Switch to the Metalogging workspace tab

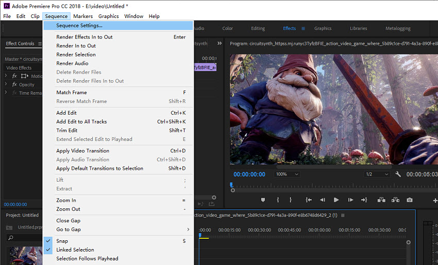(398, 28)
